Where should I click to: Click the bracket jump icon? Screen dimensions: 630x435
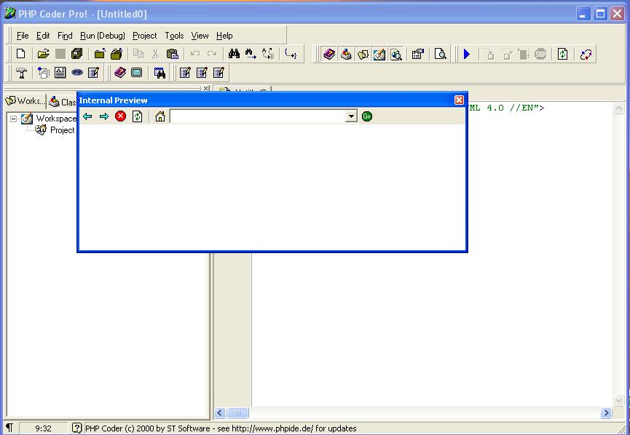(x=291, y=54)
